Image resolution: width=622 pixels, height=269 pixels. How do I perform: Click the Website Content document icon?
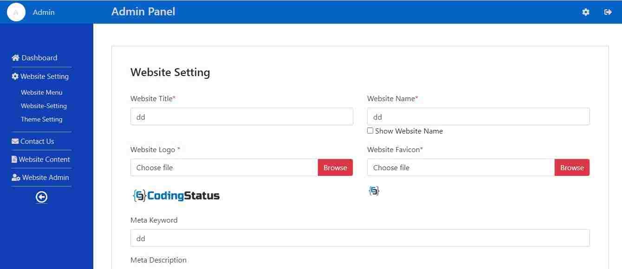pos(15,159)
